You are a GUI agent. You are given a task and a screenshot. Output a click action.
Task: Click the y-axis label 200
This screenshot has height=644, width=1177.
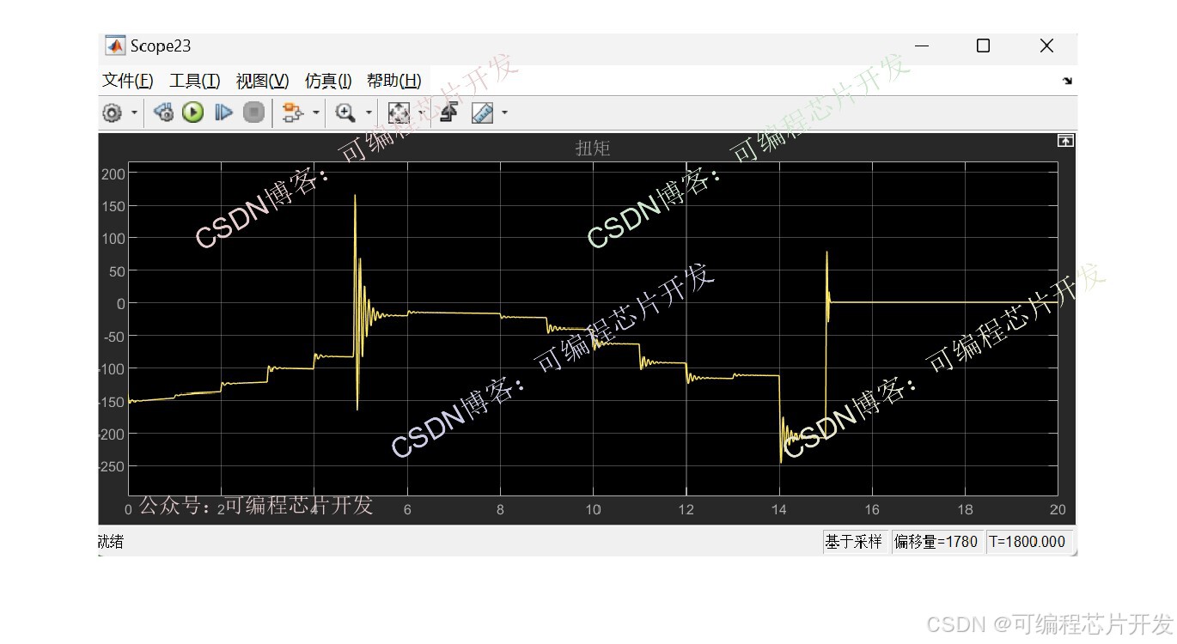(113, 173)
